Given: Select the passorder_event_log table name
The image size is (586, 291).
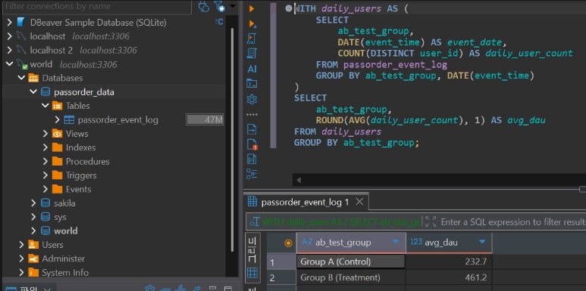Looking at the screenshot, I should pos(118,120).
